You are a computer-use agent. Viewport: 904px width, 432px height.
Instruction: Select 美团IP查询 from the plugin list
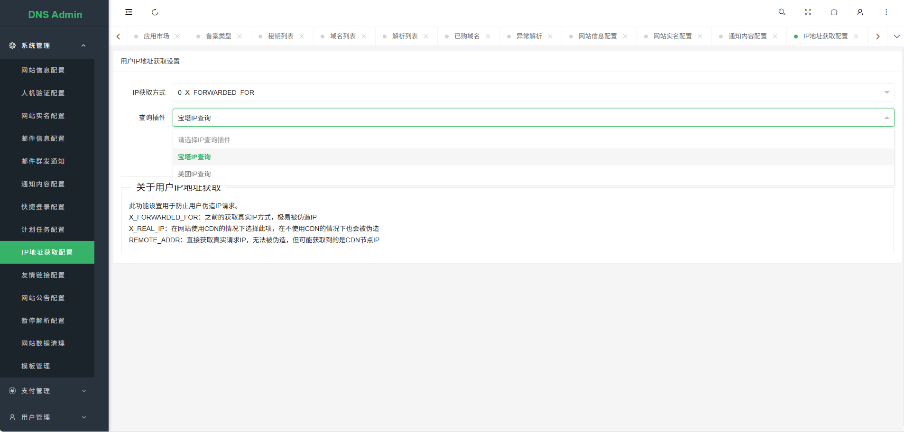[194, 174]
